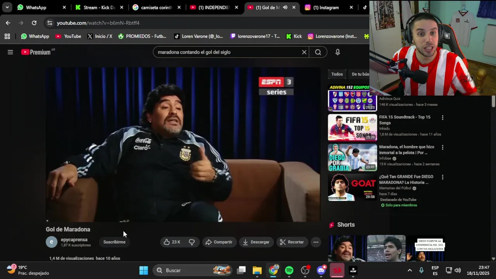Open Spotify from the taskbar
Screen dimensions: 496x279
tap(289, 270)
